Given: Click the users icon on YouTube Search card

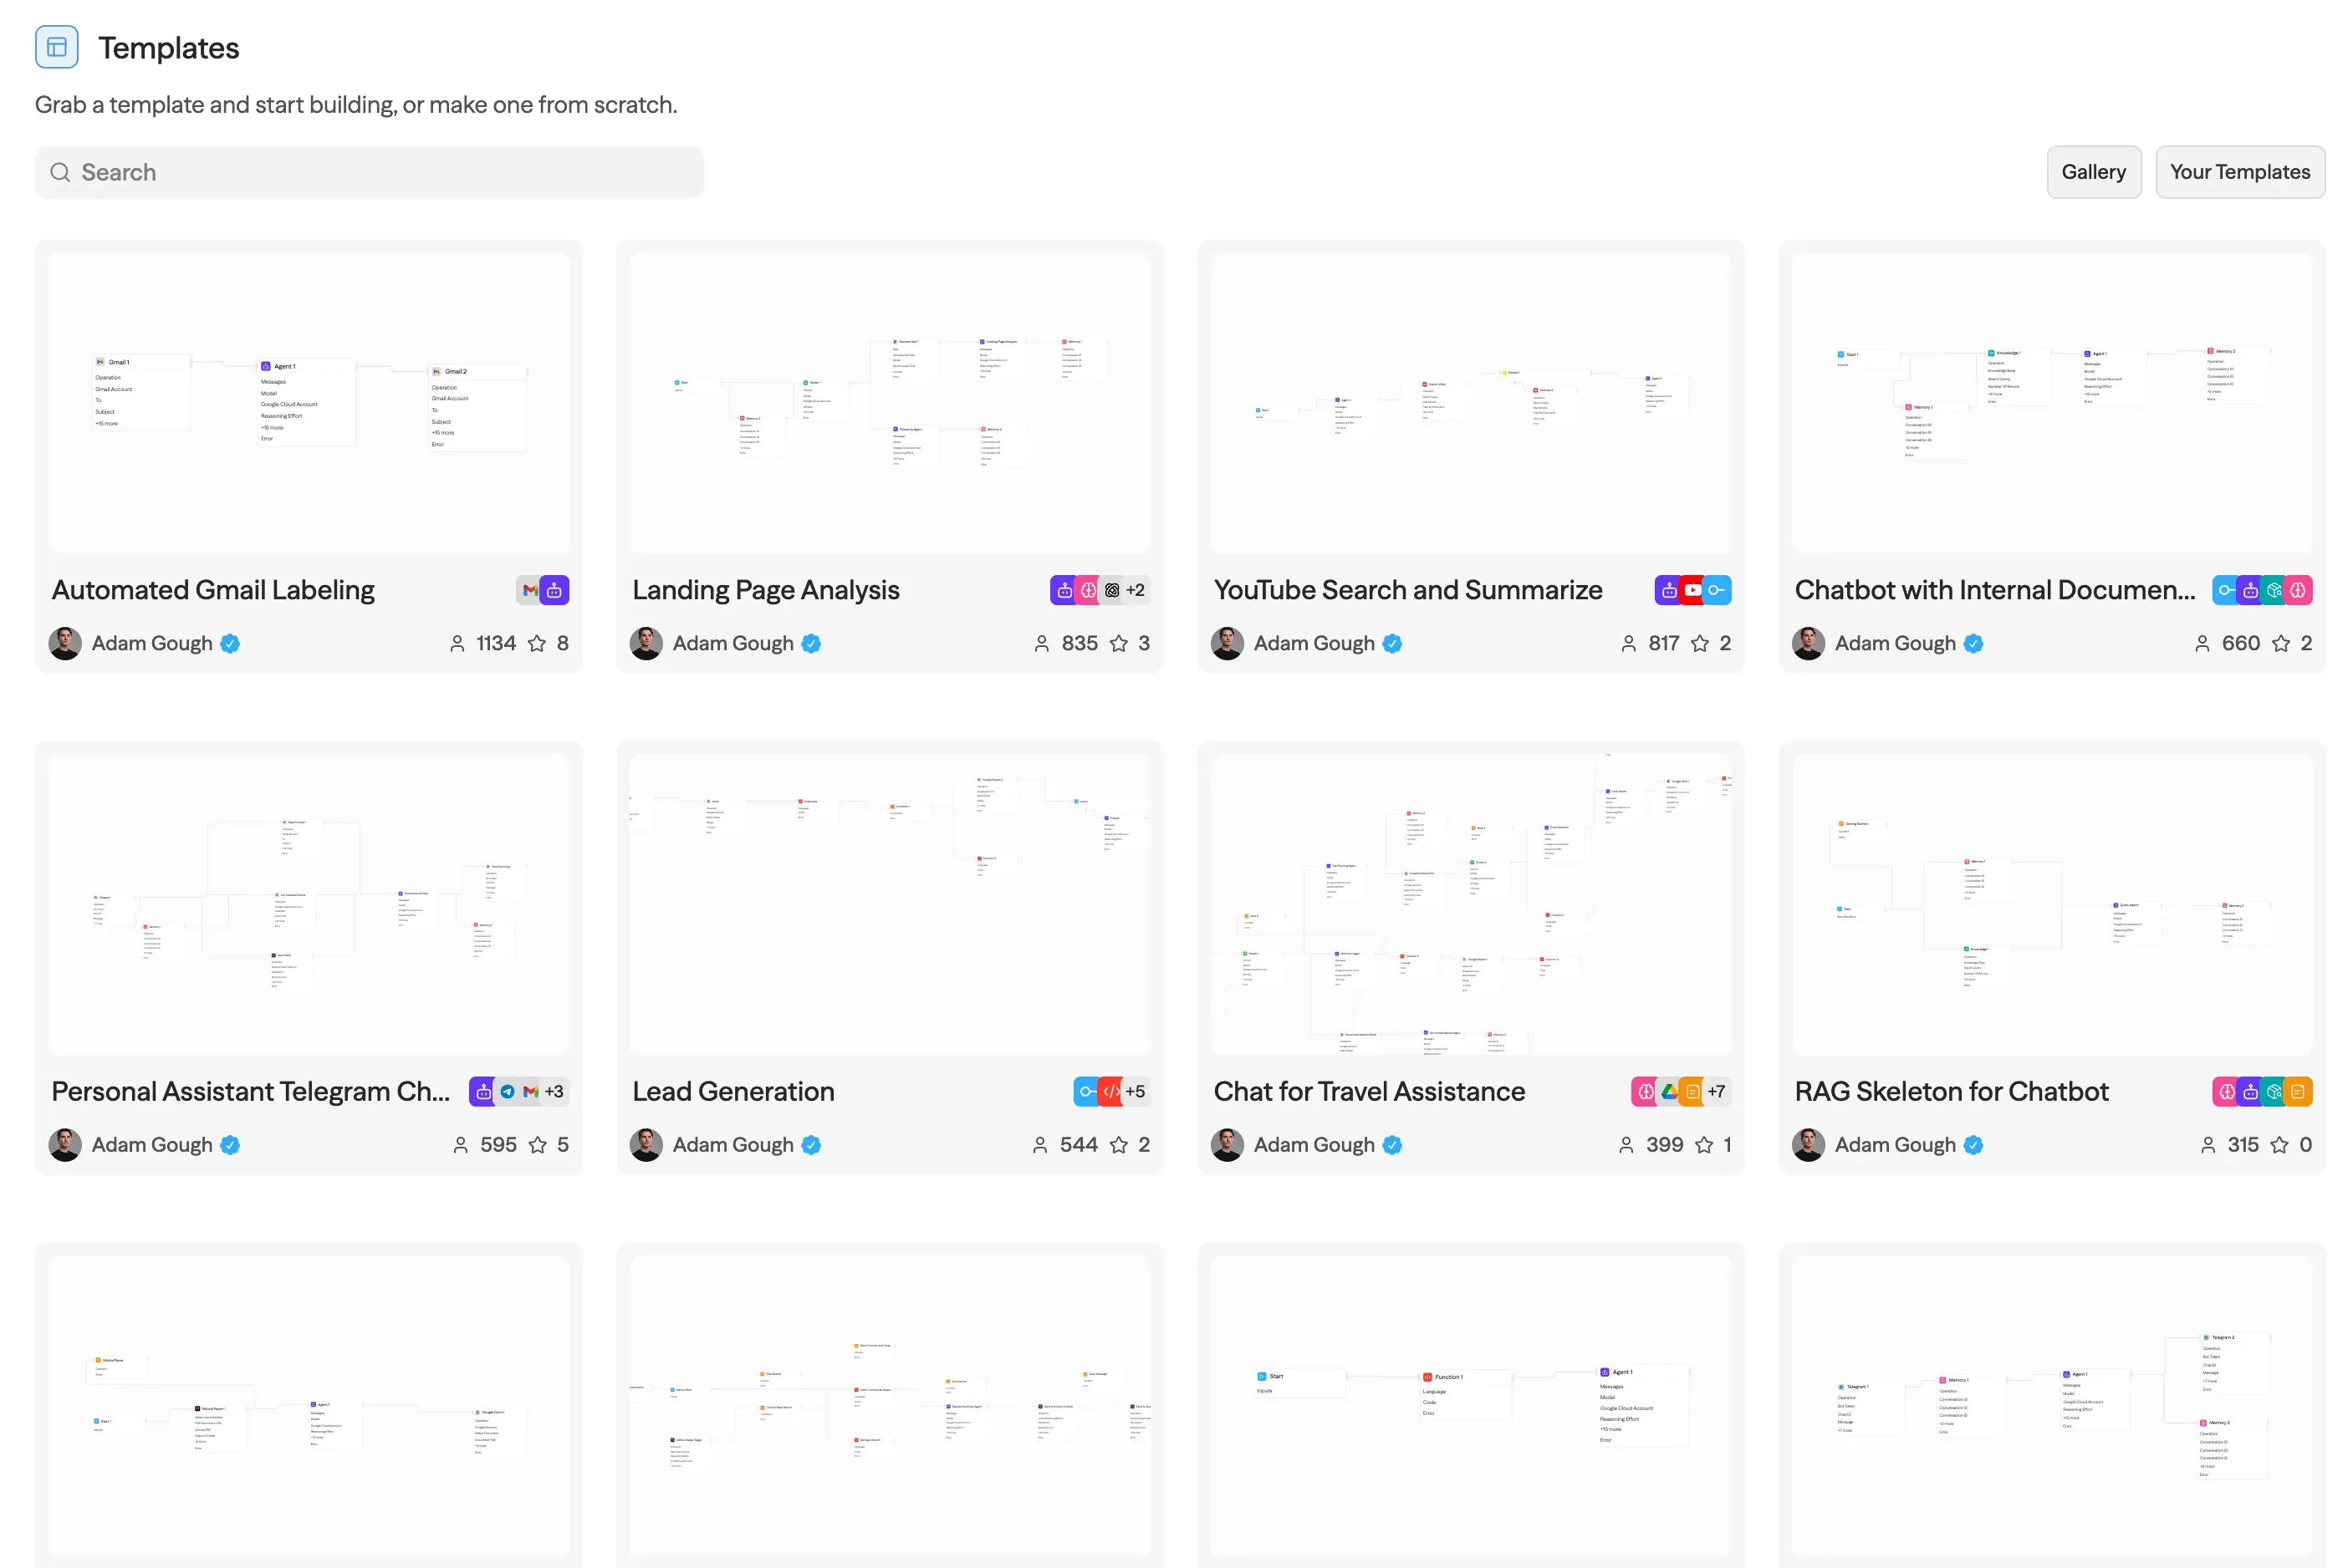Looking at the screenshot, I should pyautogui.click(x=1629, y=643).
